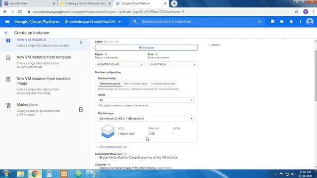Open the navigation hamburger menu
The height and width of the screenshot is (178, 317).
point(7,21)
